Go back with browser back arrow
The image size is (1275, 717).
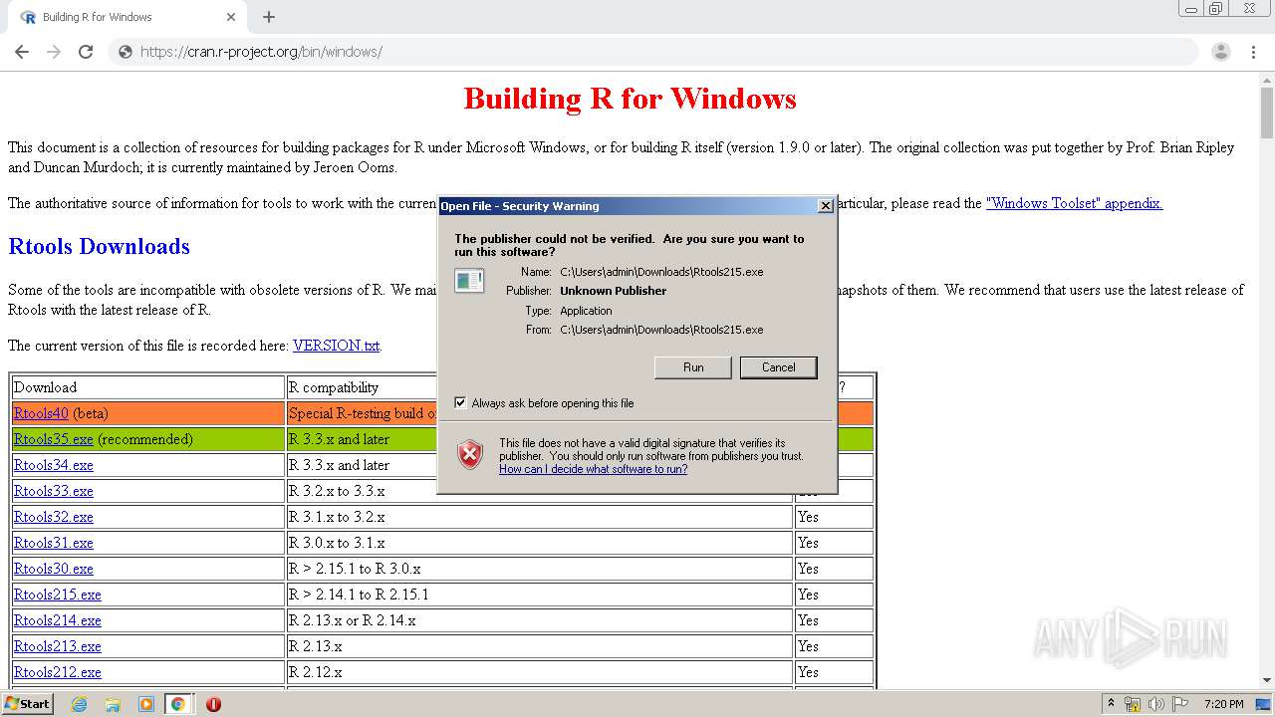22,52
